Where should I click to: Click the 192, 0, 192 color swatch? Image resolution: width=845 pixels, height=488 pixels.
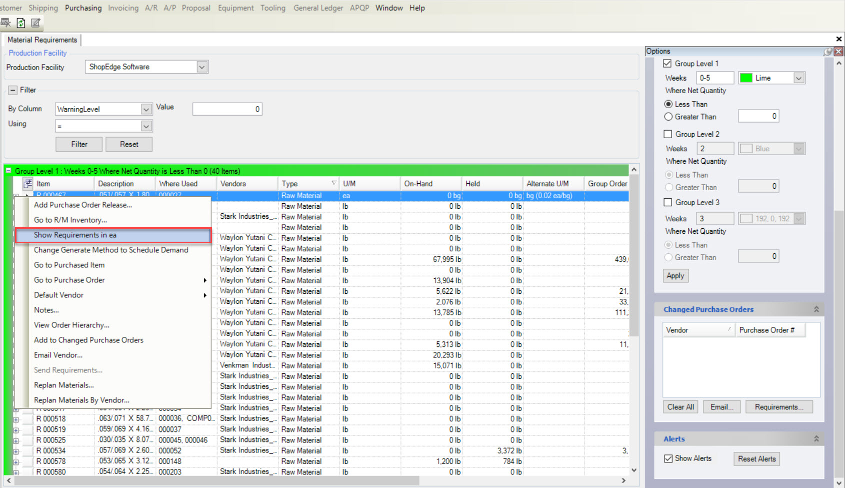coord(746,219)
